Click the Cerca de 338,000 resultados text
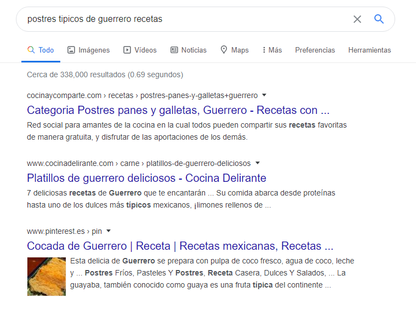This screenshot has height=310, width=416. 105,75
